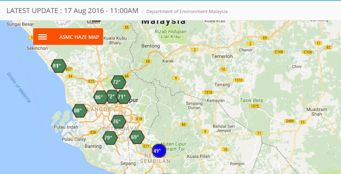Click the Muadzam Shah town label
The image size is (341, 174).
coord(317,112)
